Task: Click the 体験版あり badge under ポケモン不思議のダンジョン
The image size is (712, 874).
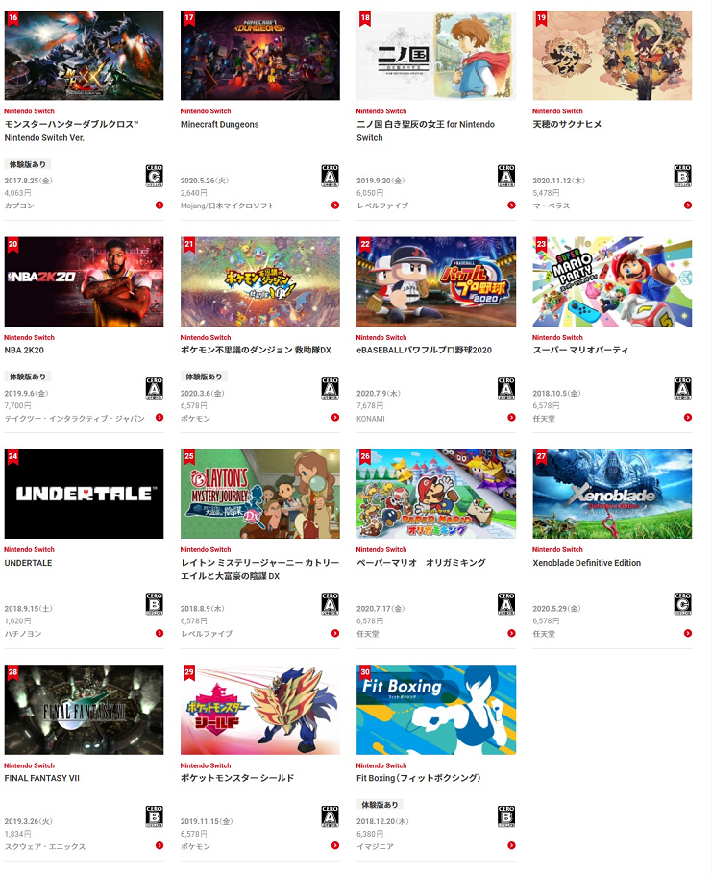Action: [x=204, y=376]
